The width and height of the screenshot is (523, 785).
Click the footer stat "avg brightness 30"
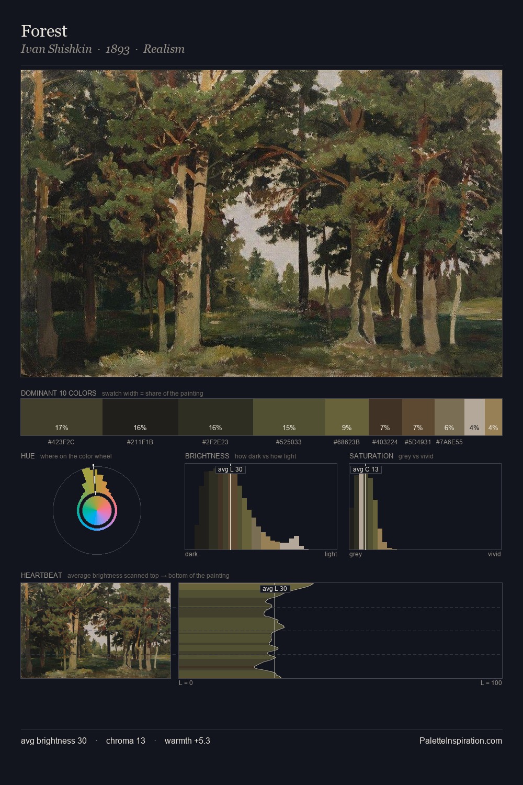click(54, 741)
